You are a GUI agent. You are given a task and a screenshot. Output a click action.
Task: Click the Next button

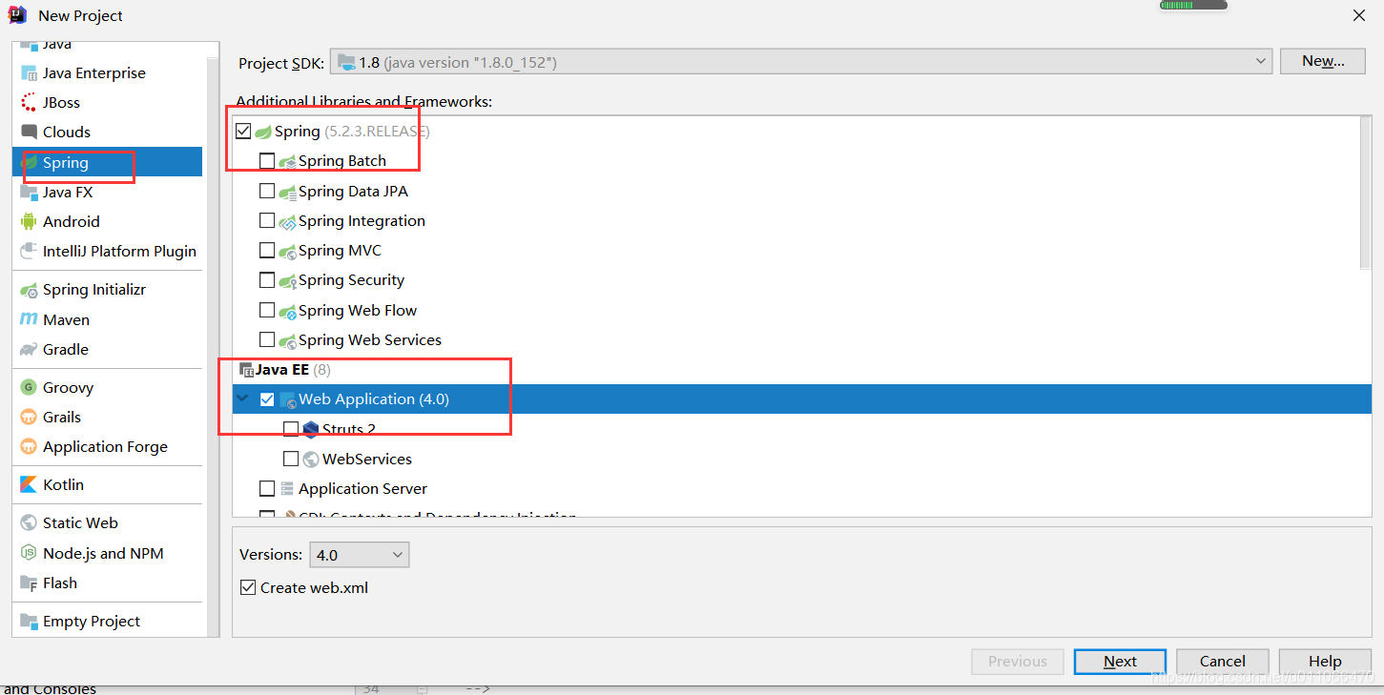pyautogui.click(x=1120, y=662)
